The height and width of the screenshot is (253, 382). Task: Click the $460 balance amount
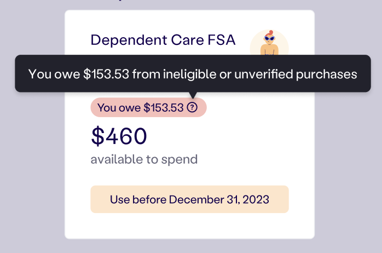[119, 136]
